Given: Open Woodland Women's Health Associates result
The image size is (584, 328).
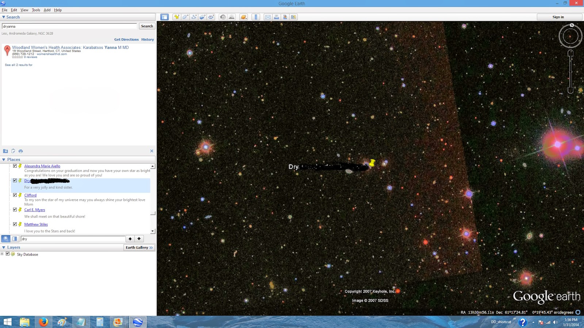Looking at the screenshot, I should point(70,47).
